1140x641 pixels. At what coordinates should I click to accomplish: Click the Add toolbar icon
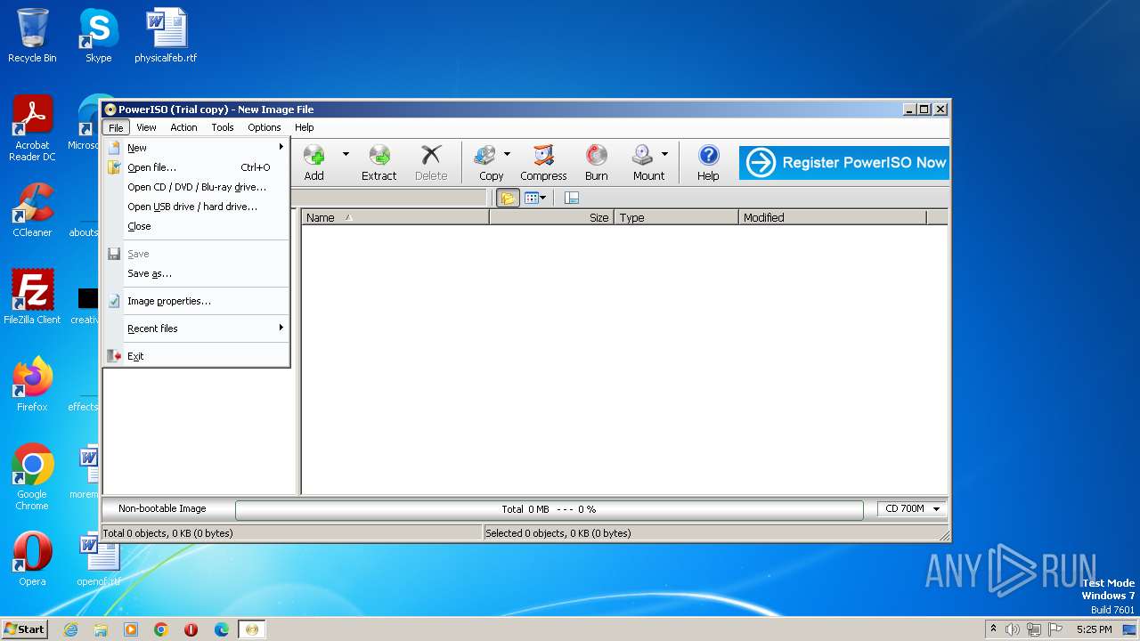coord(314,163)
